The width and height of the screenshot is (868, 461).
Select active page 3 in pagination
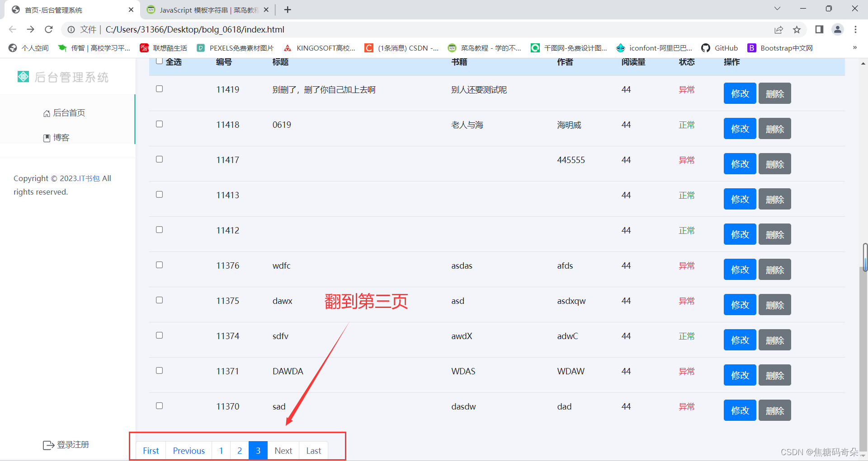click(x=258, y=451)
